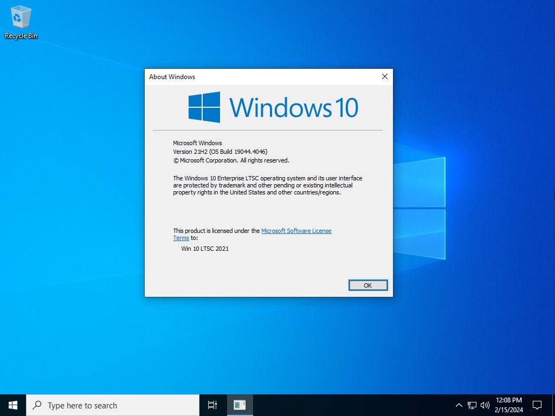Open the network status tray icon
The height and width of the screenshot is (416, 555).
click(x=472, y=405)
